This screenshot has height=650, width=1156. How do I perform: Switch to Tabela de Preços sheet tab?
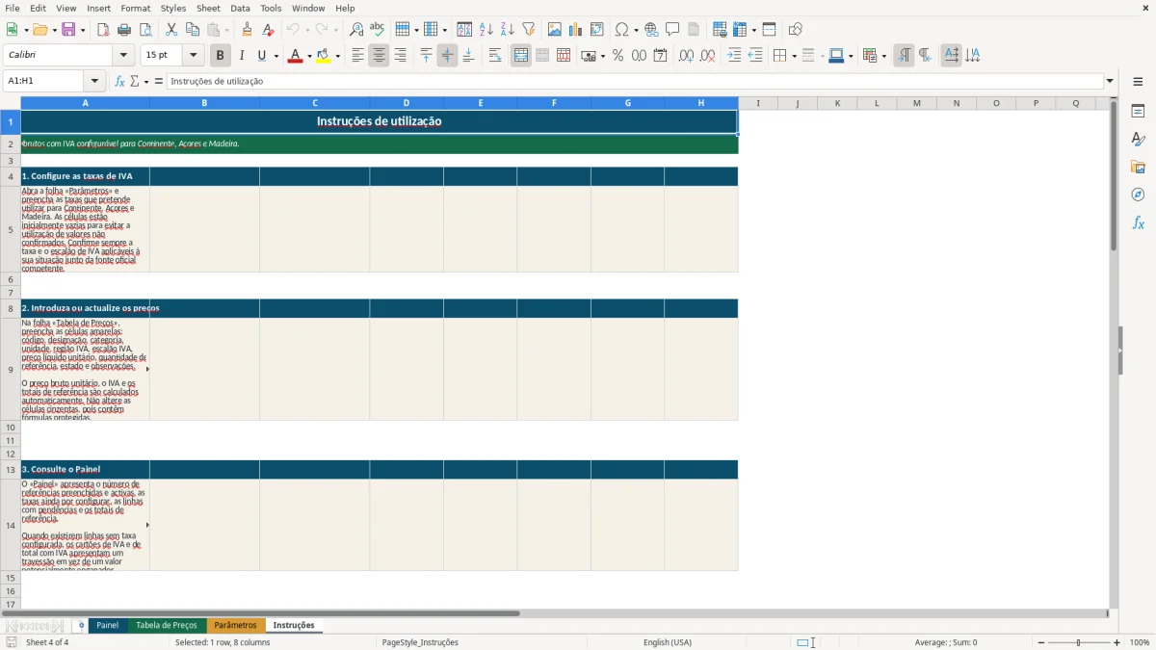(x=167, y=625)
